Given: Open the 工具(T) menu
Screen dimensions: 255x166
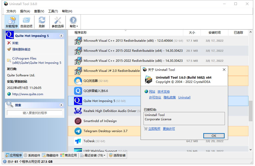Looking at the screenshot, I should point(53,11).
